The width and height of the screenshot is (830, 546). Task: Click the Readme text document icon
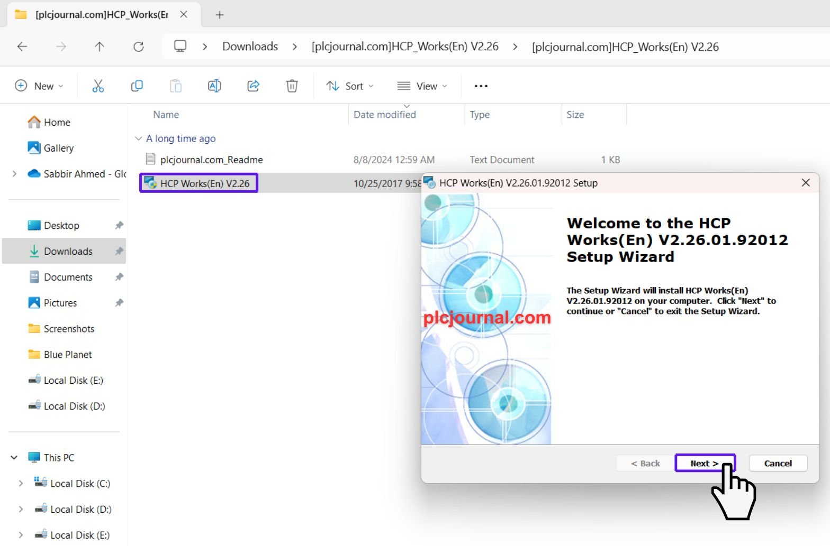(150, 159)
